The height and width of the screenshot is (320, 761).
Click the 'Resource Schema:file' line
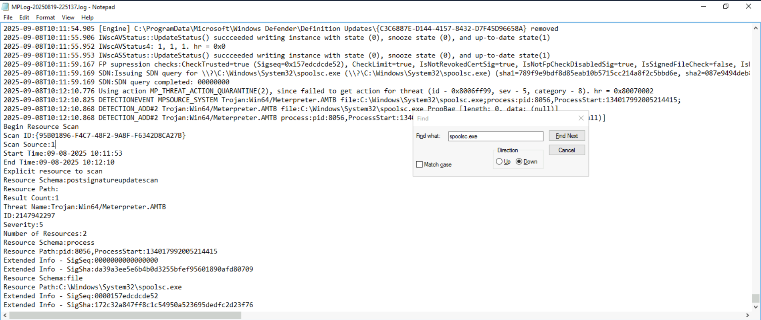click(x=43, y=278)
